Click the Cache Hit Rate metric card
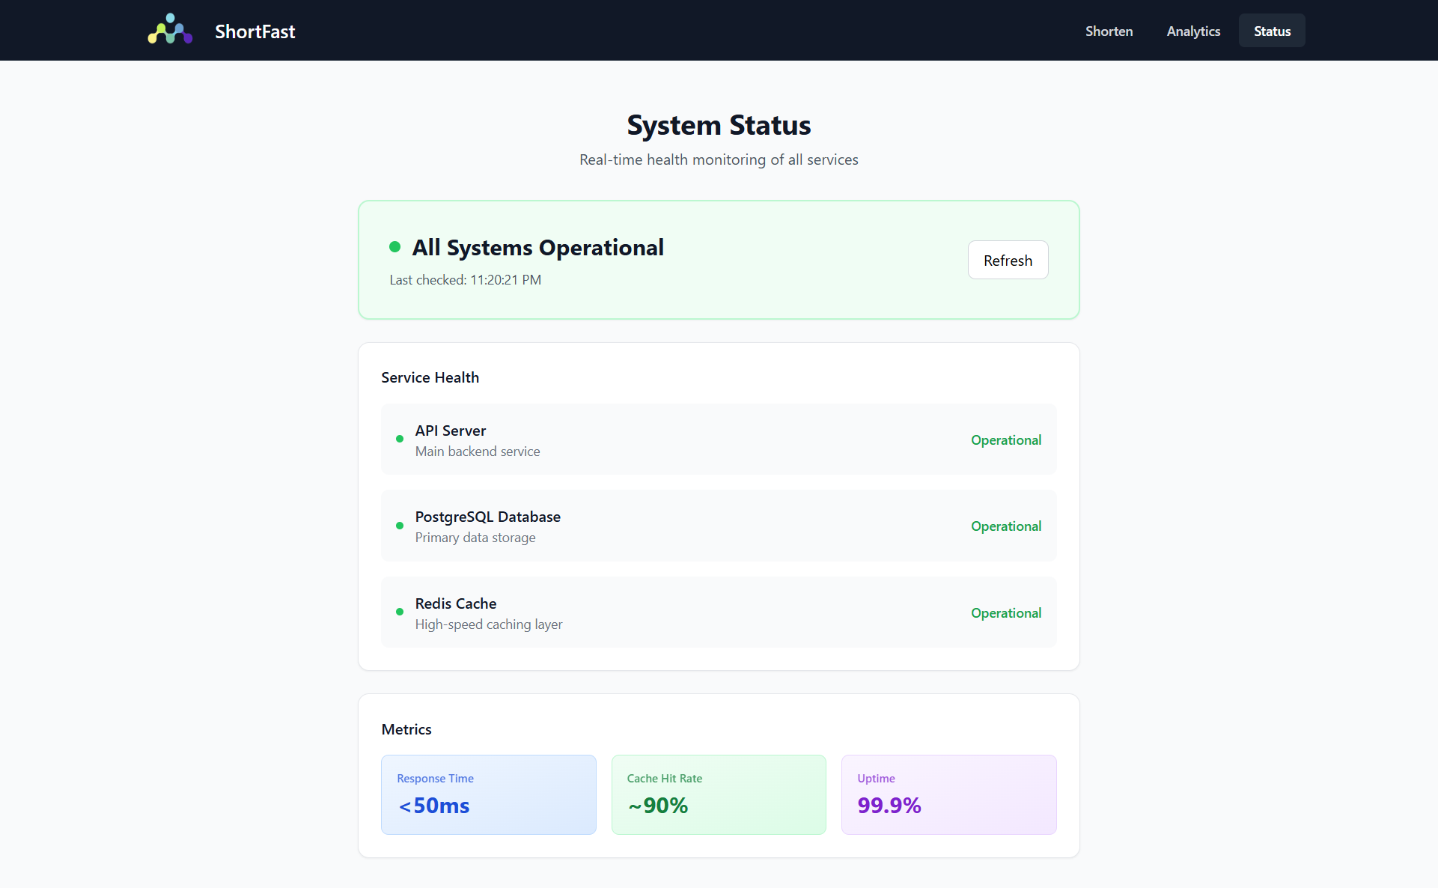This screenshot has width=1438, height=888. 719,794
